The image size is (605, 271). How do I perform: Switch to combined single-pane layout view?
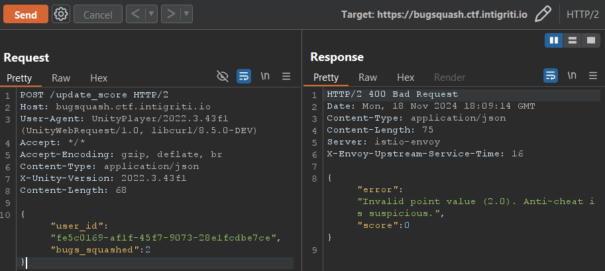click(x=590, y=41)
